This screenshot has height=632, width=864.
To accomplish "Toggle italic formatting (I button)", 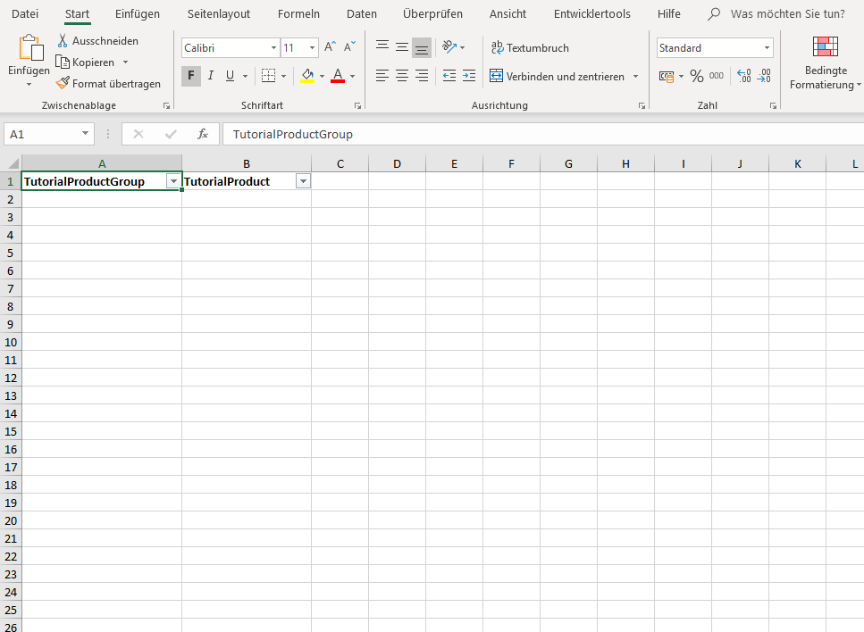I will (211, 76).
